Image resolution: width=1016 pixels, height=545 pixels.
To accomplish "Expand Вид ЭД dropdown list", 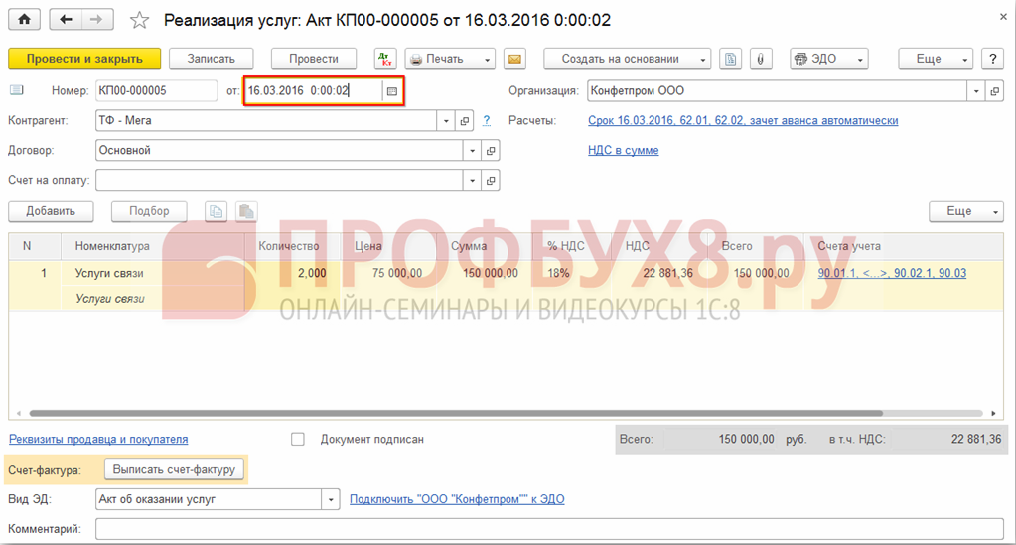I will pyautogui.click(x=331, y=499).
